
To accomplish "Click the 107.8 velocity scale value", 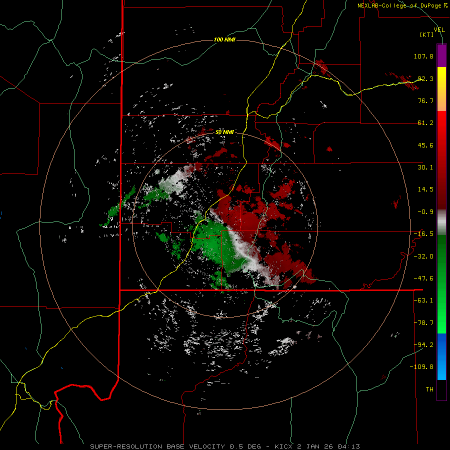I will [x=423, y=56].
